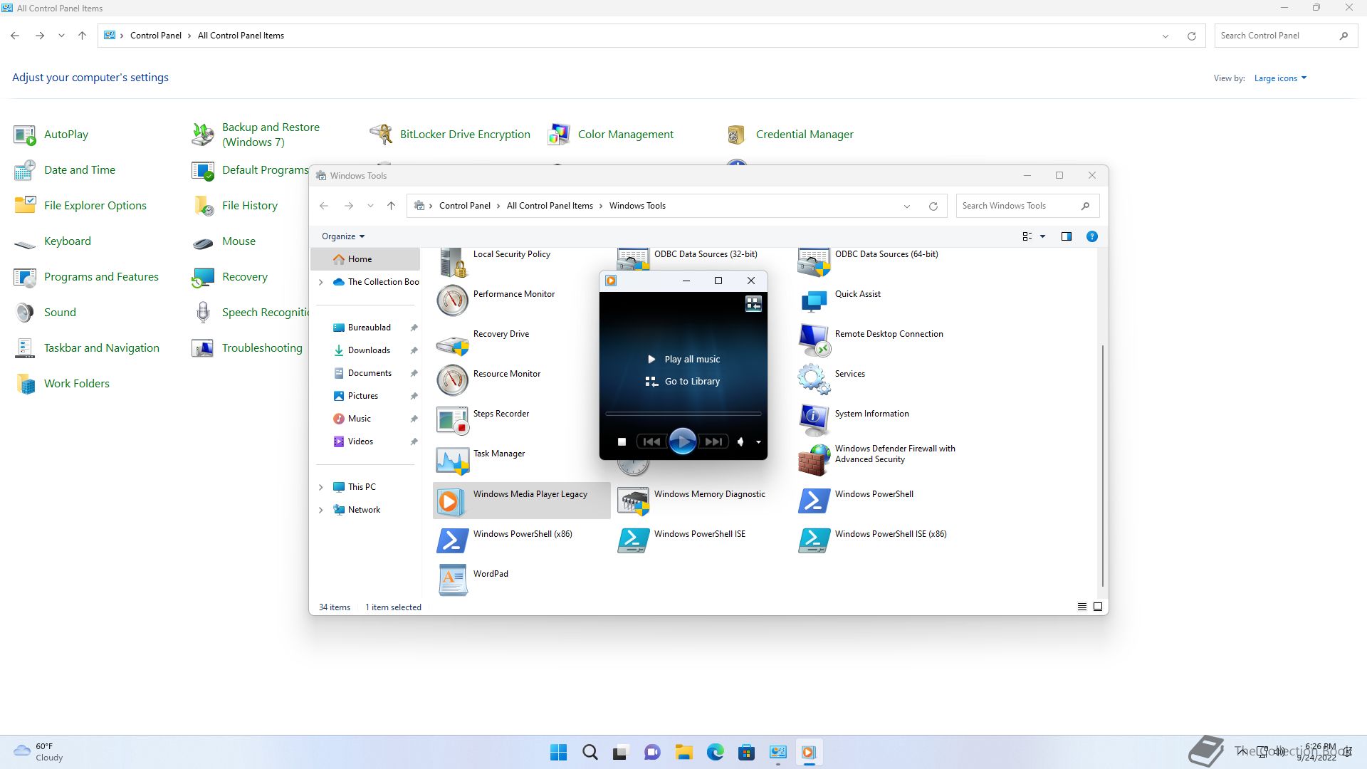Open Credential Manager

(789, 135)
